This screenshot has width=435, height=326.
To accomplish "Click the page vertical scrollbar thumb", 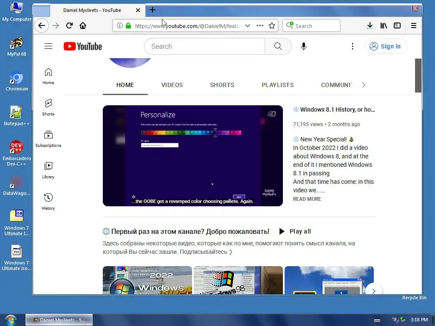I will (418, 76).
